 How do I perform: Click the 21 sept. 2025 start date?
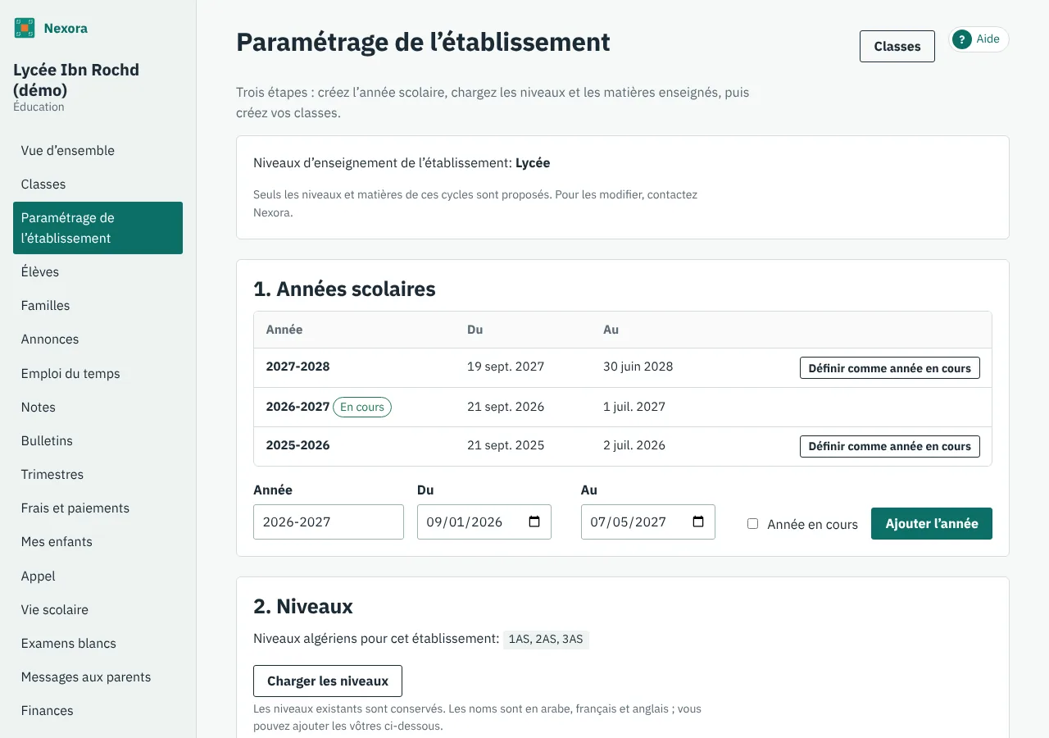[506, 445]
